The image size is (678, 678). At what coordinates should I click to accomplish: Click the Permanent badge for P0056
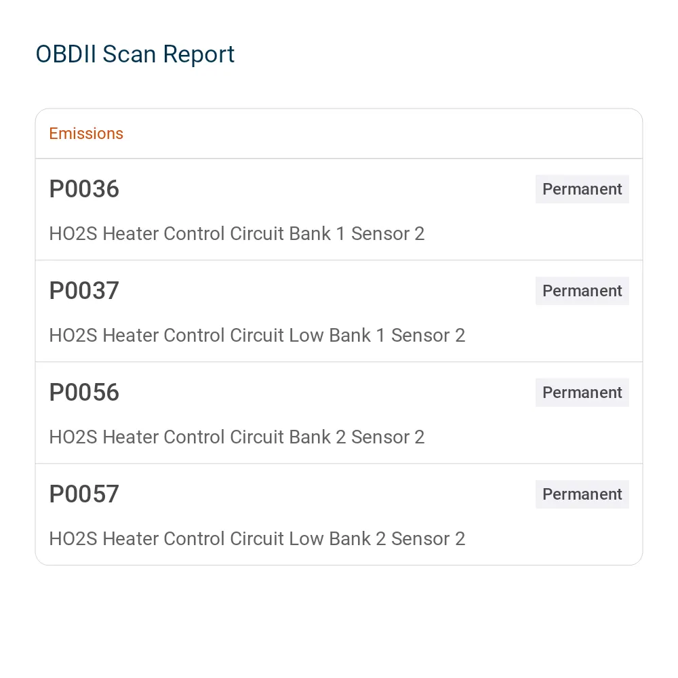tap(582, 392)
